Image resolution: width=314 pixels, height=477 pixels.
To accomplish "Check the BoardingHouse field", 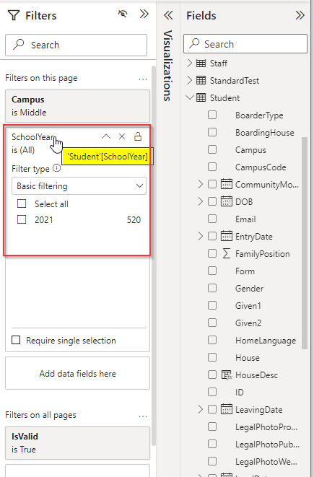I will click(212, 132).
